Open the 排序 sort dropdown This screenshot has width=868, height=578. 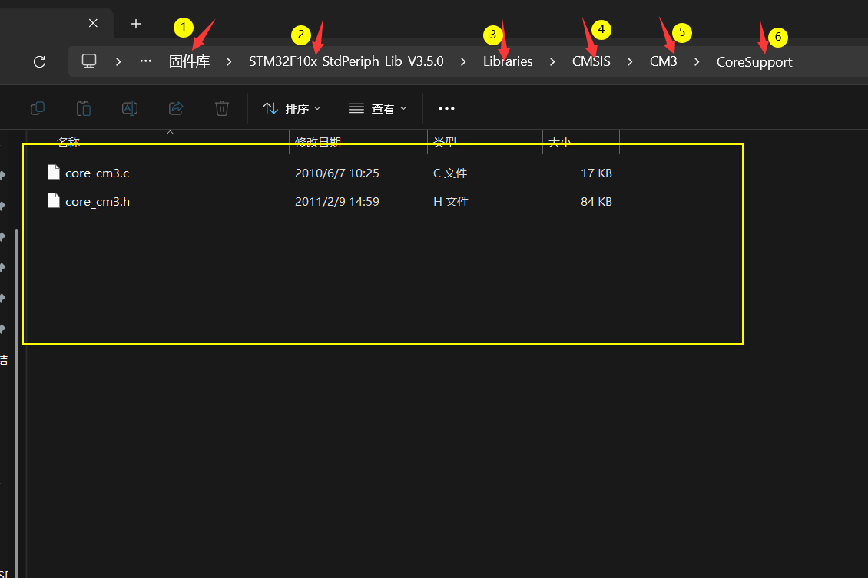tap(291, 108)
